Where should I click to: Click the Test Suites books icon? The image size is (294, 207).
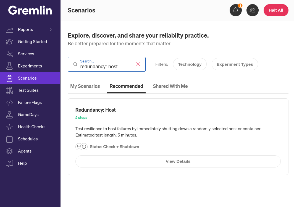(9, 90)
